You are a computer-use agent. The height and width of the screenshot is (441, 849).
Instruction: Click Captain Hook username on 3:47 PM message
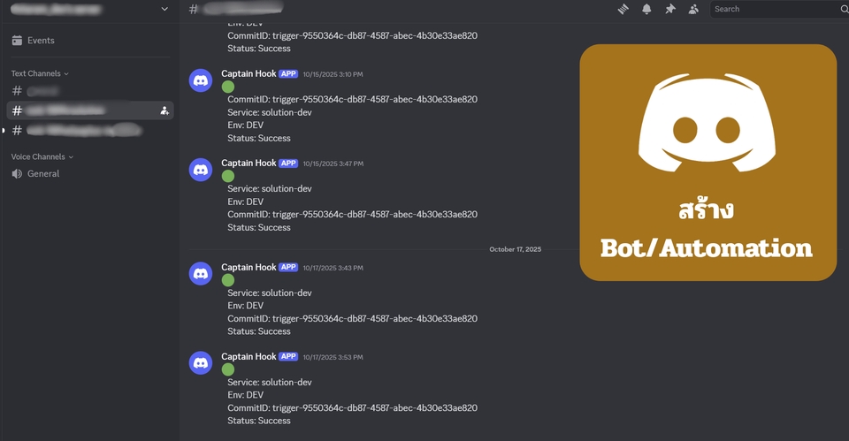(x=249, y=163)
